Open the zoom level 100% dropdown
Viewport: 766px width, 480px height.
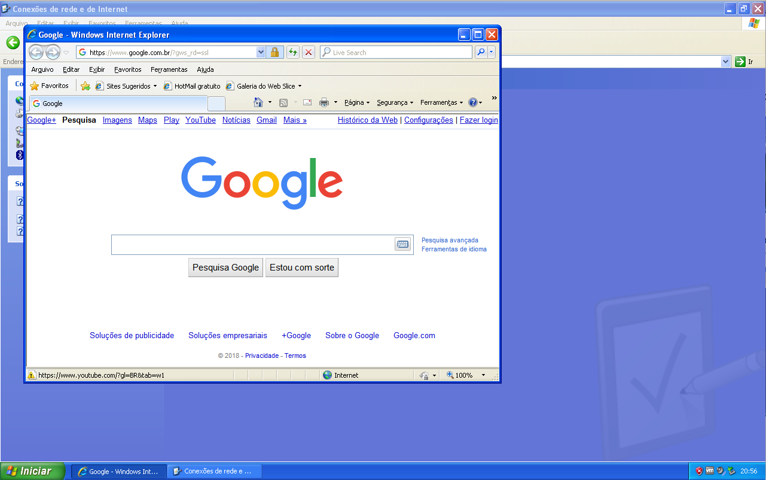(484, 375)
